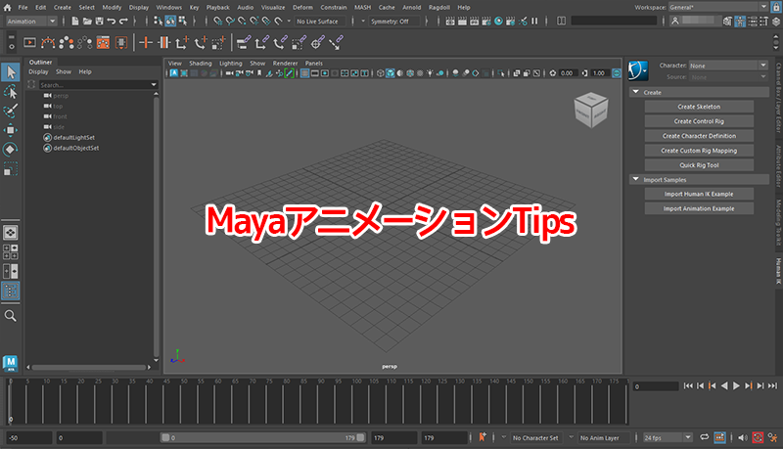Click the Maya home icon
The height and width of the screenshot is (449, 783).
click(x=7, y=7)
